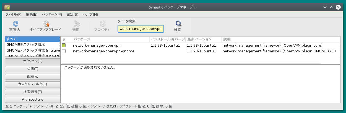Click the パッケージが選択されていません message
The height and width of the screenshot is (113, 346).
coord(90,67)
